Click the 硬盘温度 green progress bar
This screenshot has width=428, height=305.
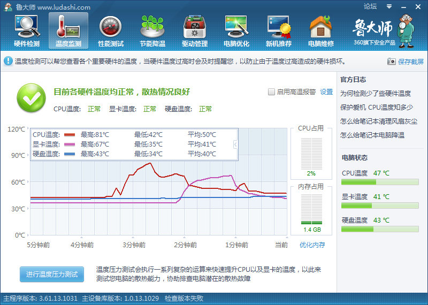click(380, 229)
